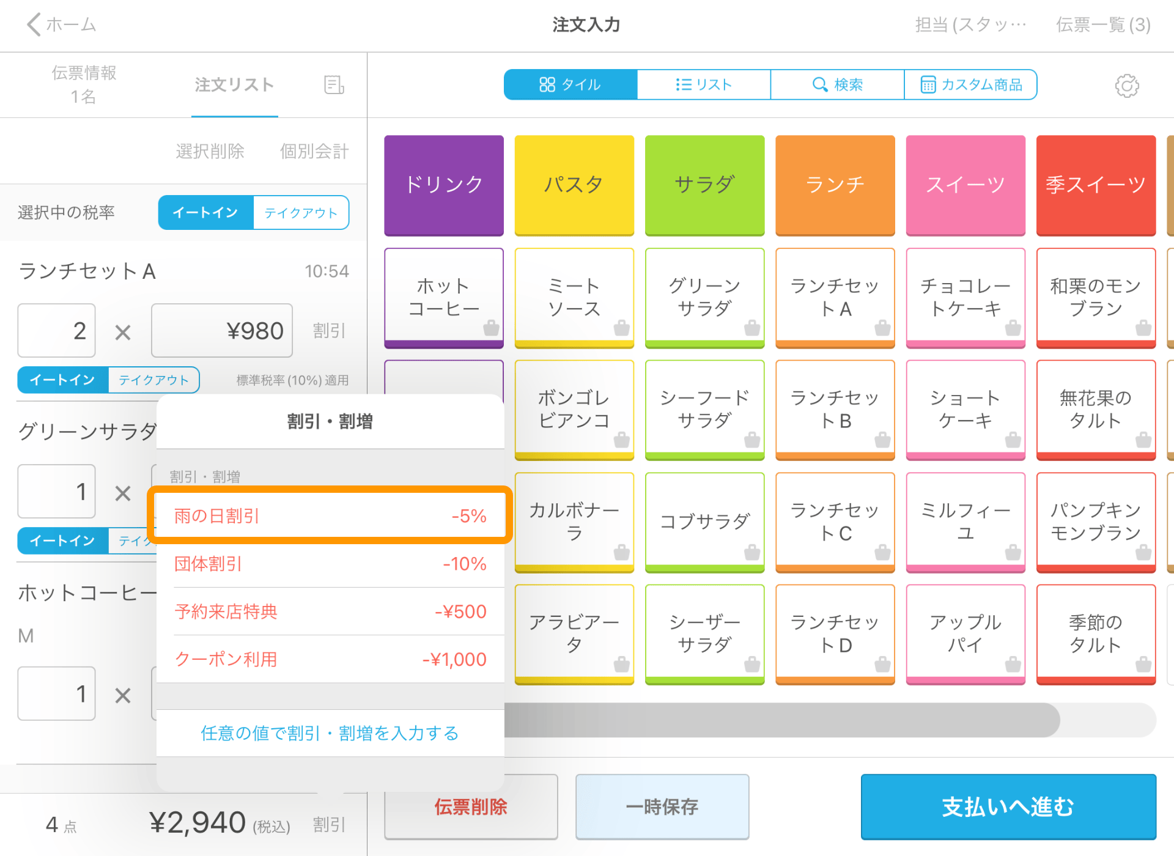Select the 季スイーツ category tile

click(x=1096, y=185)
